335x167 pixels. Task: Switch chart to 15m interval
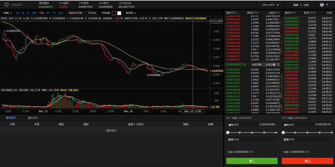tap(41, 13)
